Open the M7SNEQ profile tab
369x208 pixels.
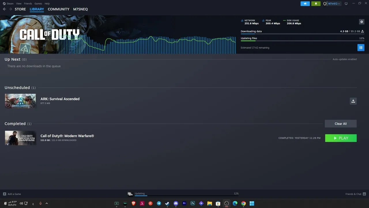pos(80,9)
